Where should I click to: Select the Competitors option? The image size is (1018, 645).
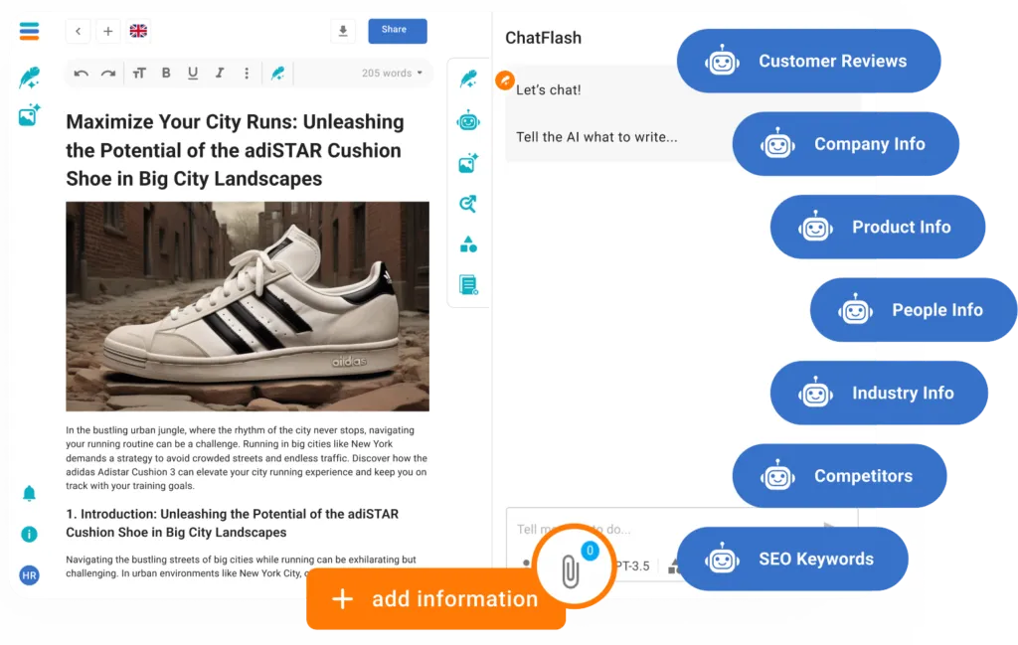point(839,476)
